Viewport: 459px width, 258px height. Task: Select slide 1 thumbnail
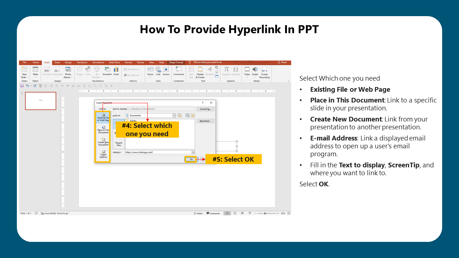click(41, 101)
